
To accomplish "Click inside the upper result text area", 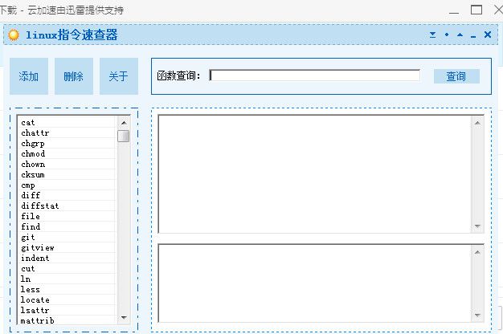I will pyautogui.click(x=315, y=174).
